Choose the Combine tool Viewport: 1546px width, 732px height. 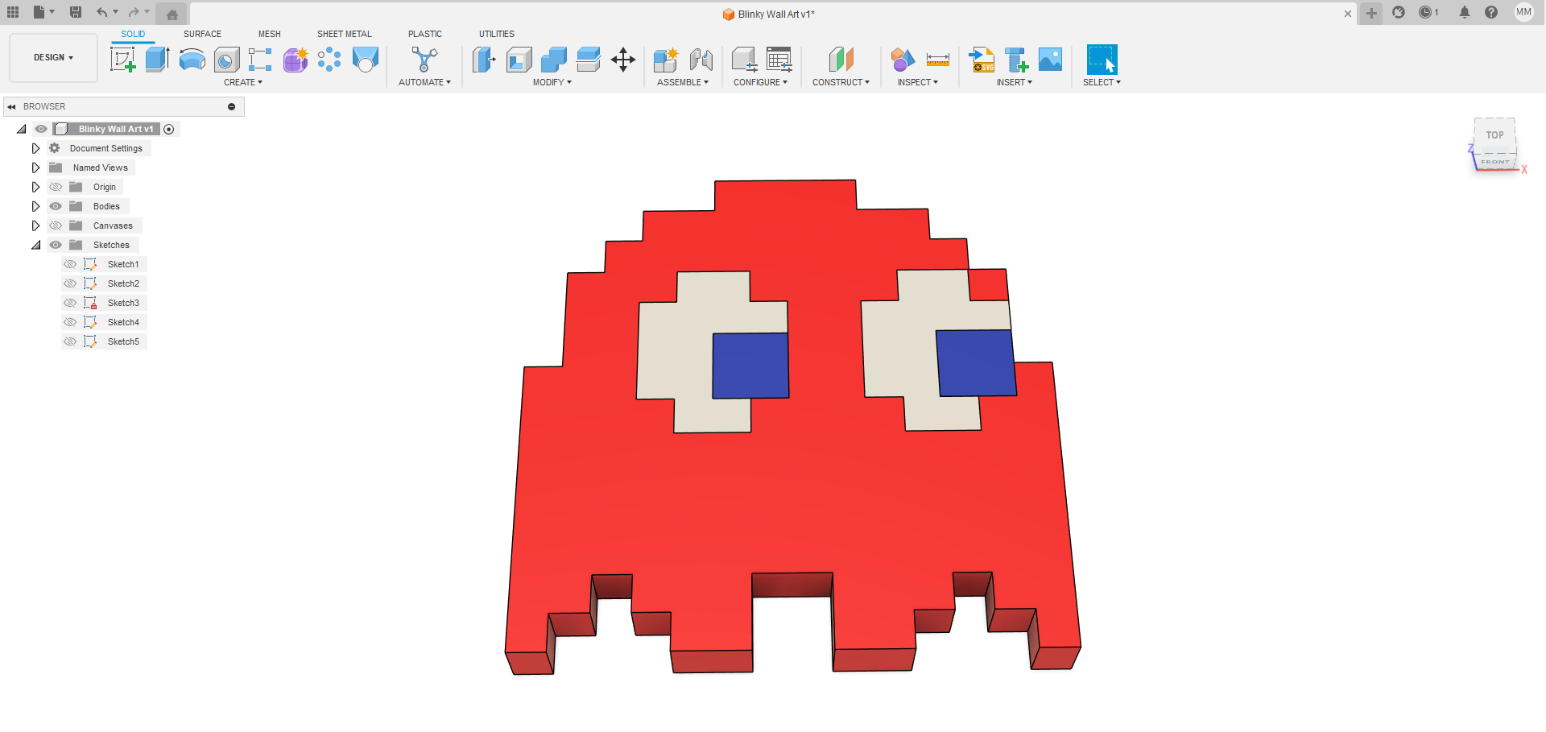[x=553, y=60]
